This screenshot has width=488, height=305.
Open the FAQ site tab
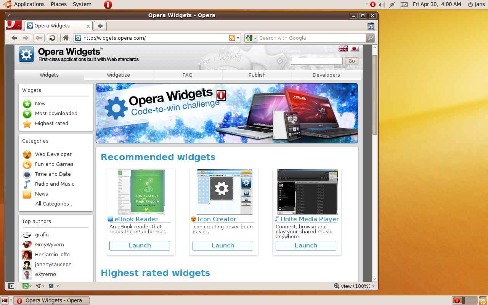click(188, 75)
